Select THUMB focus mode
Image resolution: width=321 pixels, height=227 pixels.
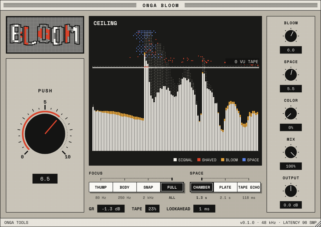point(101,187)
